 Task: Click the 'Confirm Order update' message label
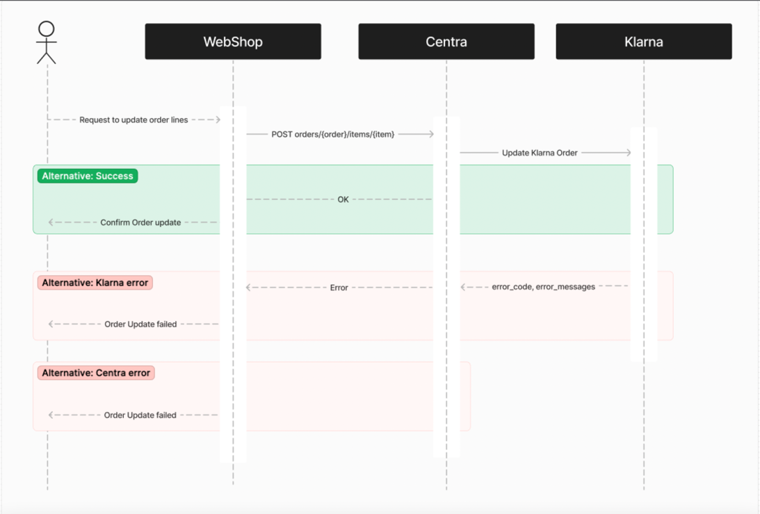(140, 223)
